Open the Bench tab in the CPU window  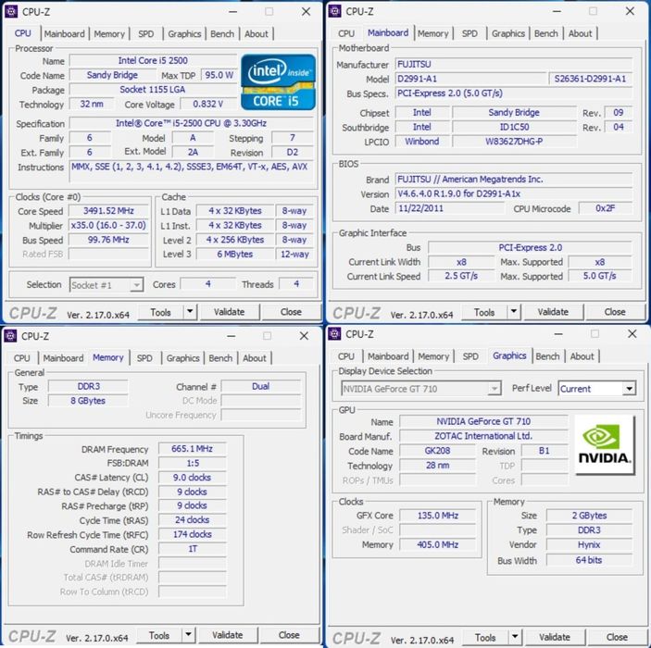coord(222,34)
